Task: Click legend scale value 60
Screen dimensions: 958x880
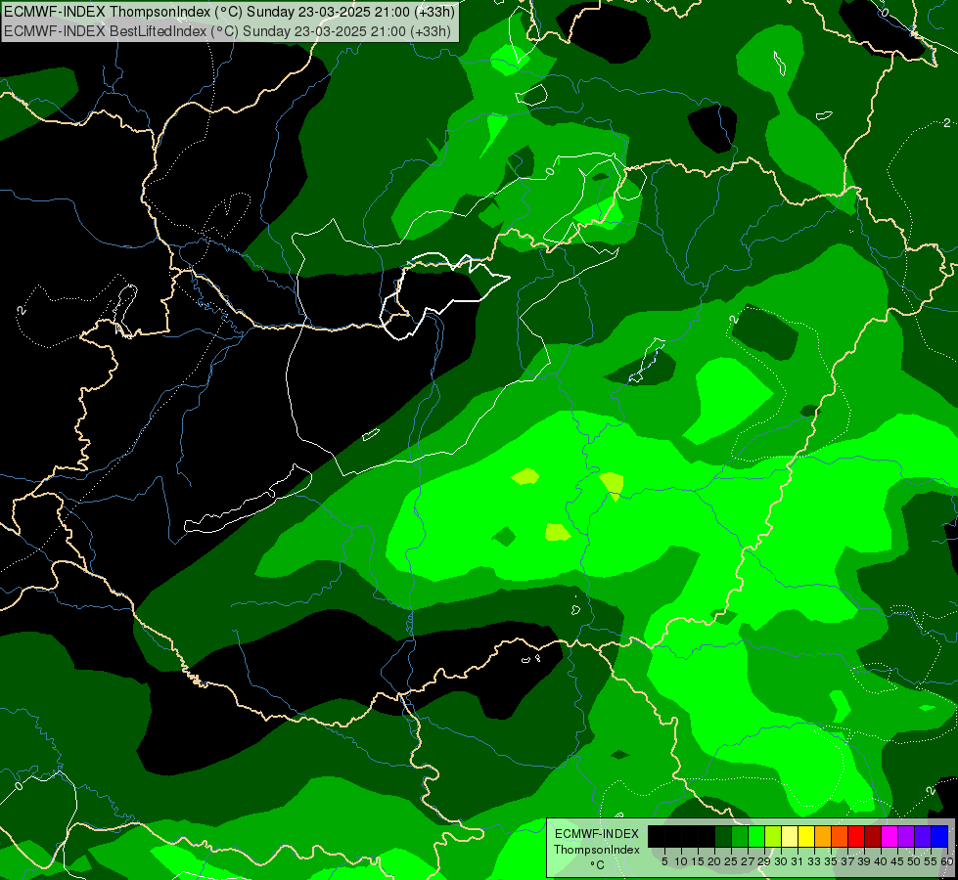Action: [947, 861]
